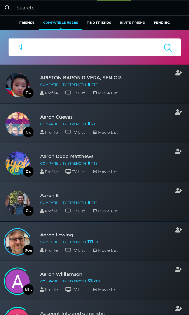View Aaron E's TV List
This screenshot has height=315, width=189.
coord(75,211)
